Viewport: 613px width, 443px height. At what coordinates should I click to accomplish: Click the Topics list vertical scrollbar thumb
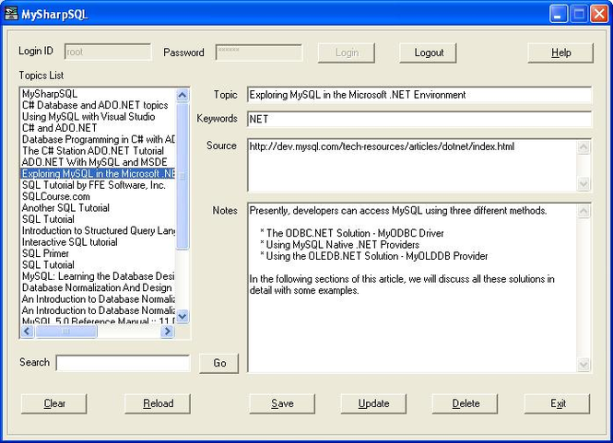(183, 176)
